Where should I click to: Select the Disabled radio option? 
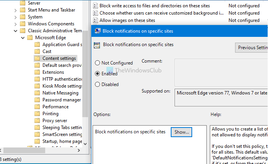pyautogui.click(x=98, y=84)
